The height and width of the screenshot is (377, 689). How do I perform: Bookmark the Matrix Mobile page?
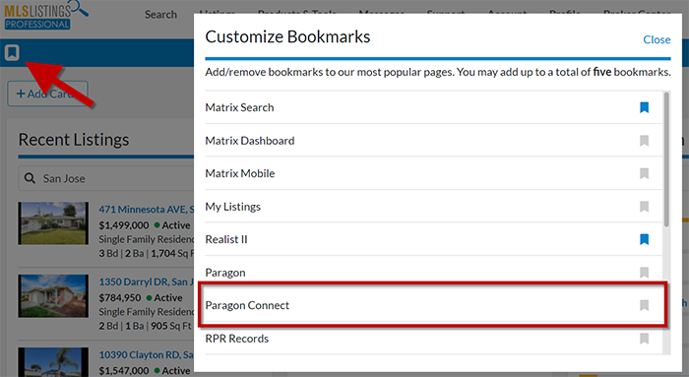point(644,173)
